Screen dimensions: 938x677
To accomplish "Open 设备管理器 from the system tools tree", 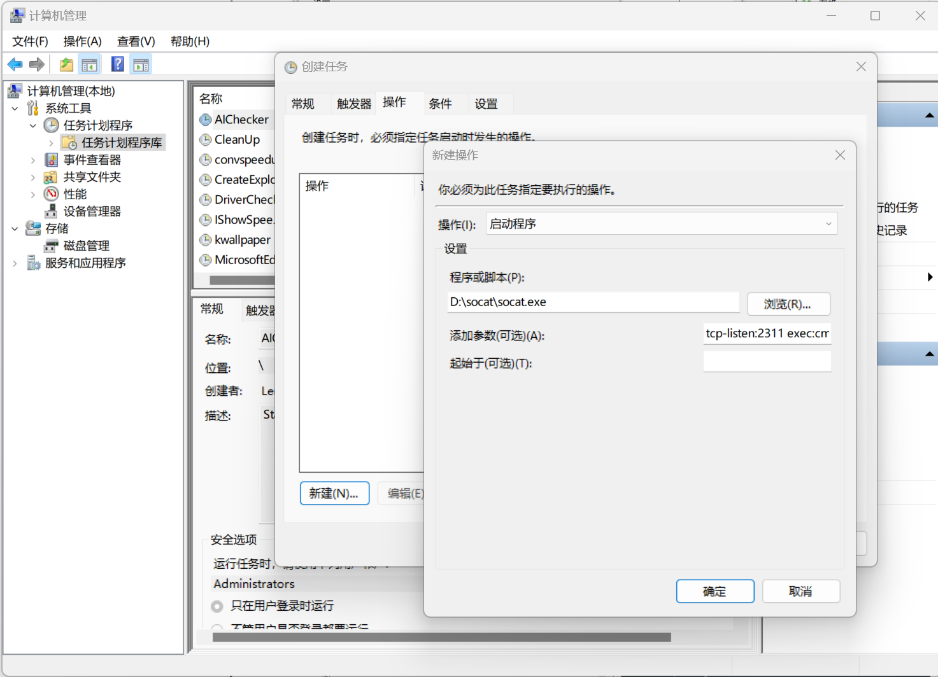I will pyautogui.click(x=91, y=211).
